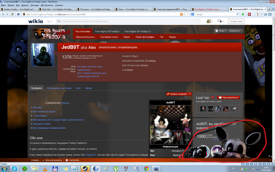Click the JedB0T infobox picture

[x=170, y=124]
